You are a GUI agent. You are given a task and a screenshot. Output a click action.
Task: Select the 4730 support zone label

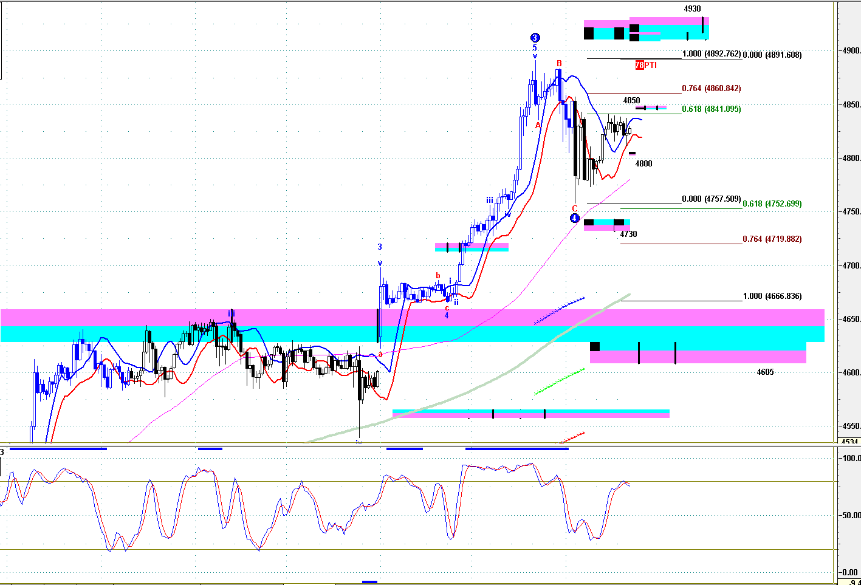(x=628, y=234)
